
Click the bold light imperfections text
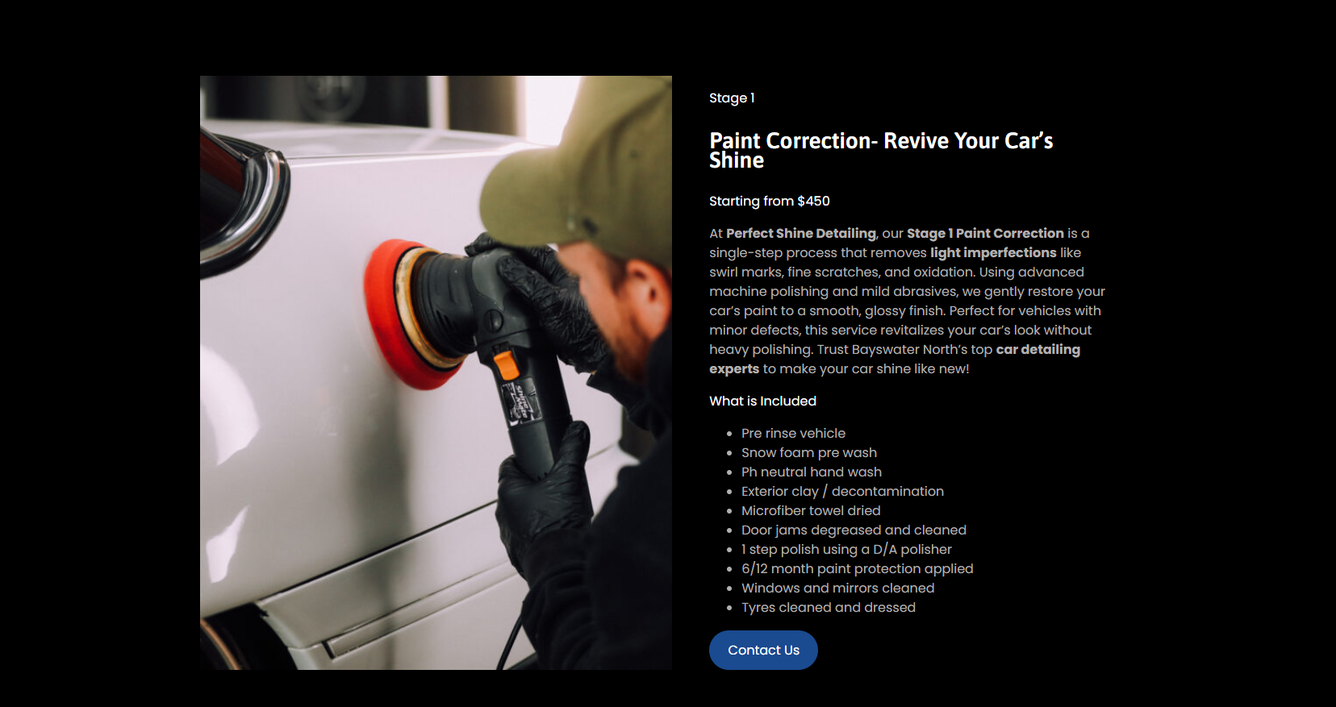[x=993, y=252]
